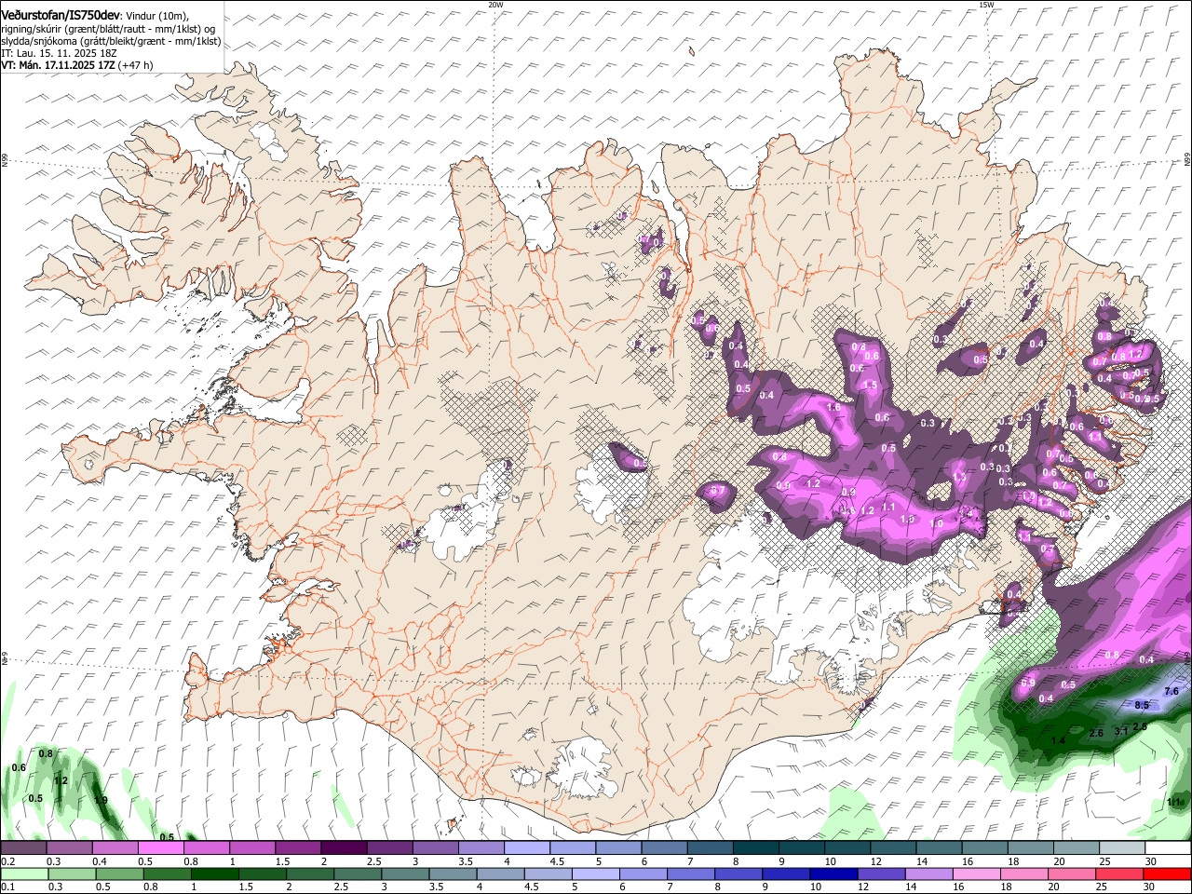Click the 30 label on the rain scale
This screenshot has height=894, width=1192.
pyautogui.click(x=1150, y=887)
